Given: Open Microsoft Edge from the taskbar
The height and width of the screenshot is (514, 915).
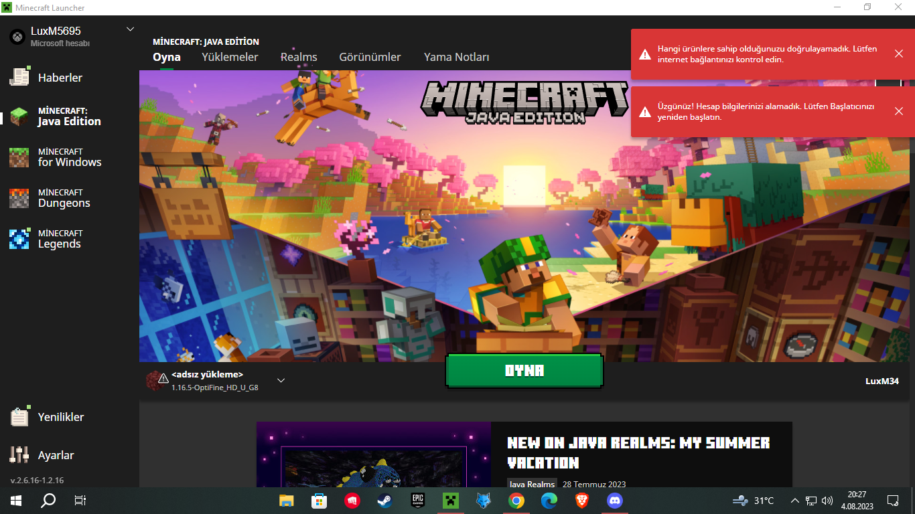Looking at the screenshot, I should (x=549, y=500).
